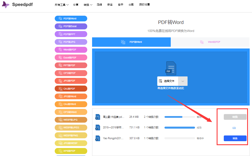Click the 成功 status text
The height and width of the screenshot is (156, 252).
coord(199,127)
